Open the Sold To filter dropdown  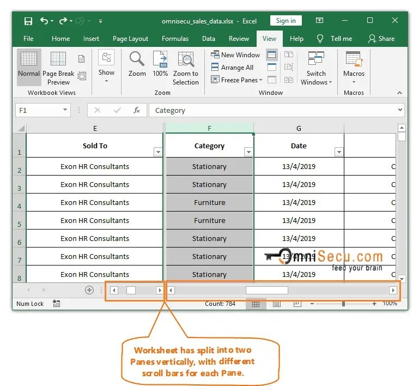(158, 152)
